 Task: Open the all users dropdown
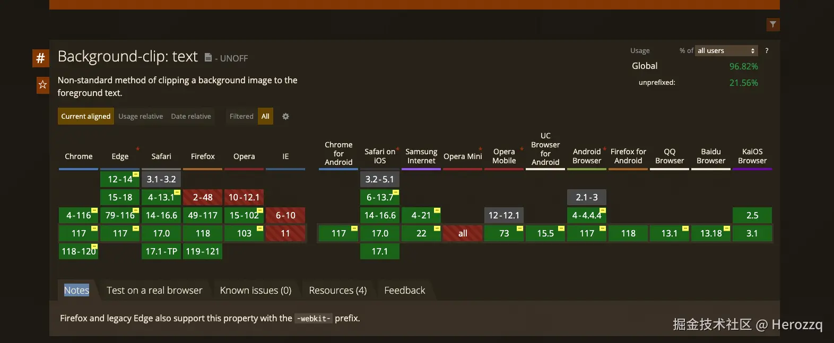(726, 50)
